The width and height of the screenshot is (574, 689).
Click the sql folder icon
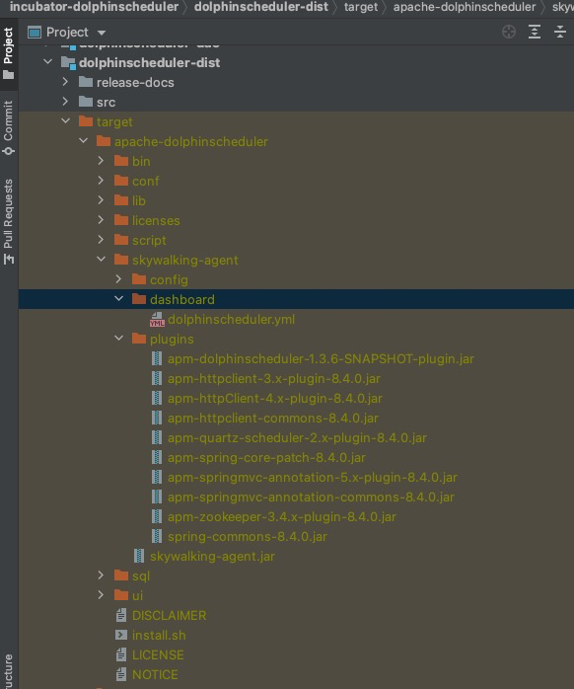[x=121, y=575]
